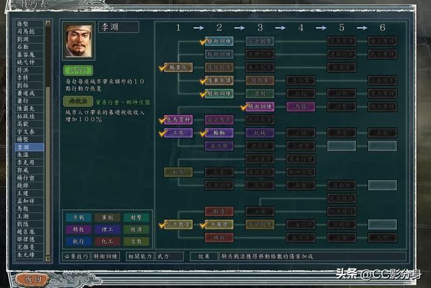Click the dimmed 鄉紳莊園 tech node

pos(301,172)
